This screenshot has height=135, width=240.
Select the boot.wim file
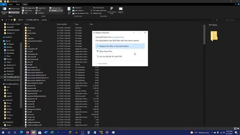(30, 114)
